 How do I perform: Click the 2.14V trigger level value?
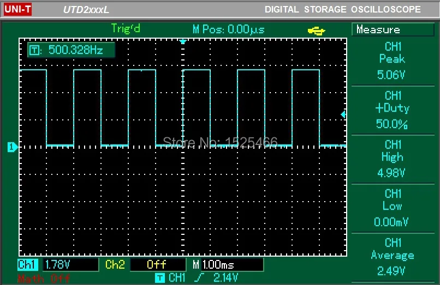pyautogui.click(x=225, y=278)
